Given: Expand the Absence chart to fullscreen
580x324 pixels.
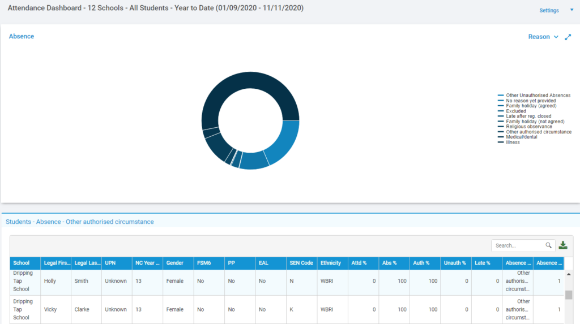Looking at the screenshot, I should (x=568, y=37).
